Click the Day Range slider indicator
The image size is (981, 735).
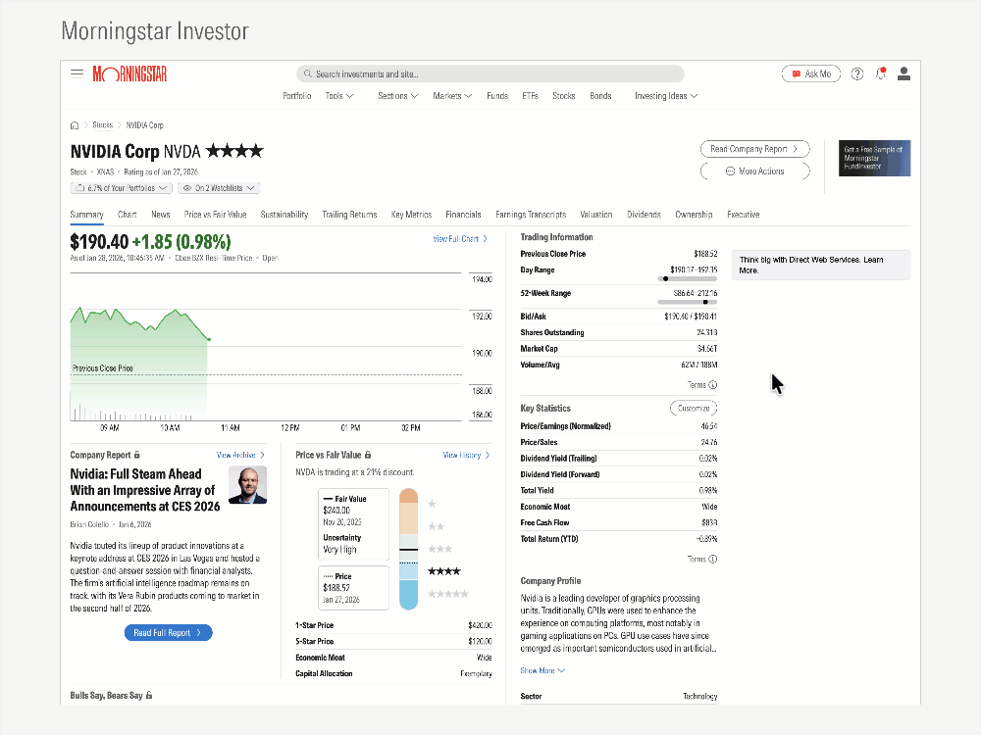666,278
